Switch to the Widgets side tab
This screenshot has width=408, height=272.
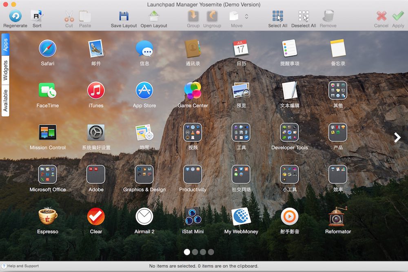(x=5, y=70)
